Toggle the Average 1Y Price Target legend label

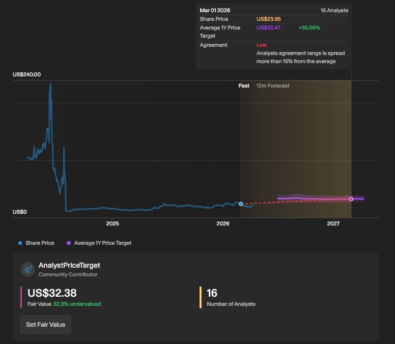(x=103, y=243)
